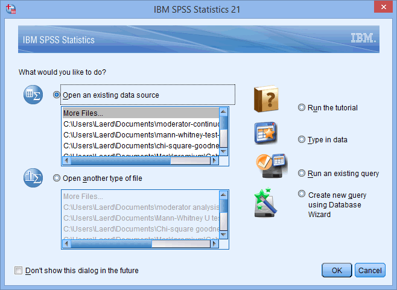Click left arrow of other file horizontal scrollbar
The image size is (397, 290).
point(66,244)
